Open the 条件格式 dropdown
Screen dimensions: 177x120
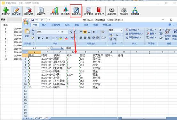tap(132, 30)
